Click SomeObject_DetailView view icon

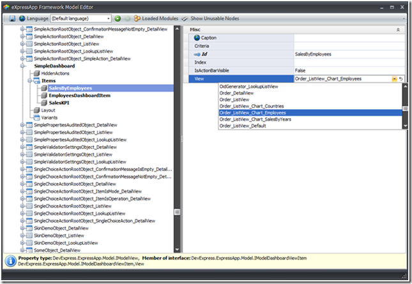point(29,250)
